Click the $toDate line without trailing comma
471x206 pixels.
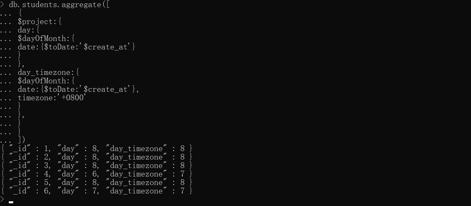click(76, 47)
